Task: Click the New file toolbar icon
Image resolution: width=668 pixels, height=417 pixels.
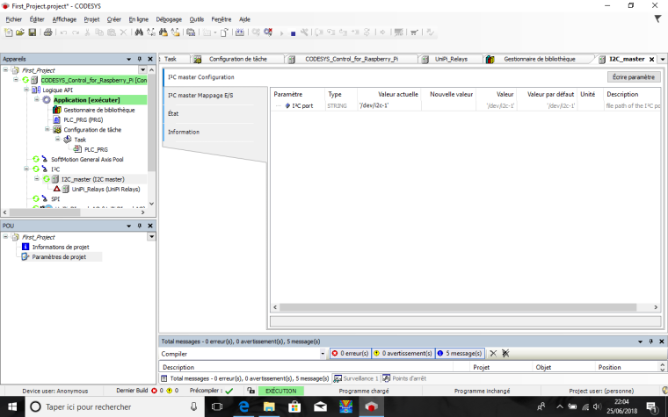Action: pos(8,32)
